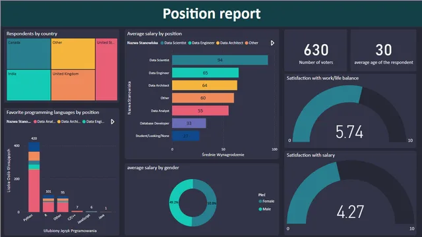Click the 'JavaScript' x-axis label
The image size is (422, 237).
pyautogui.click(x=84, y=219)
